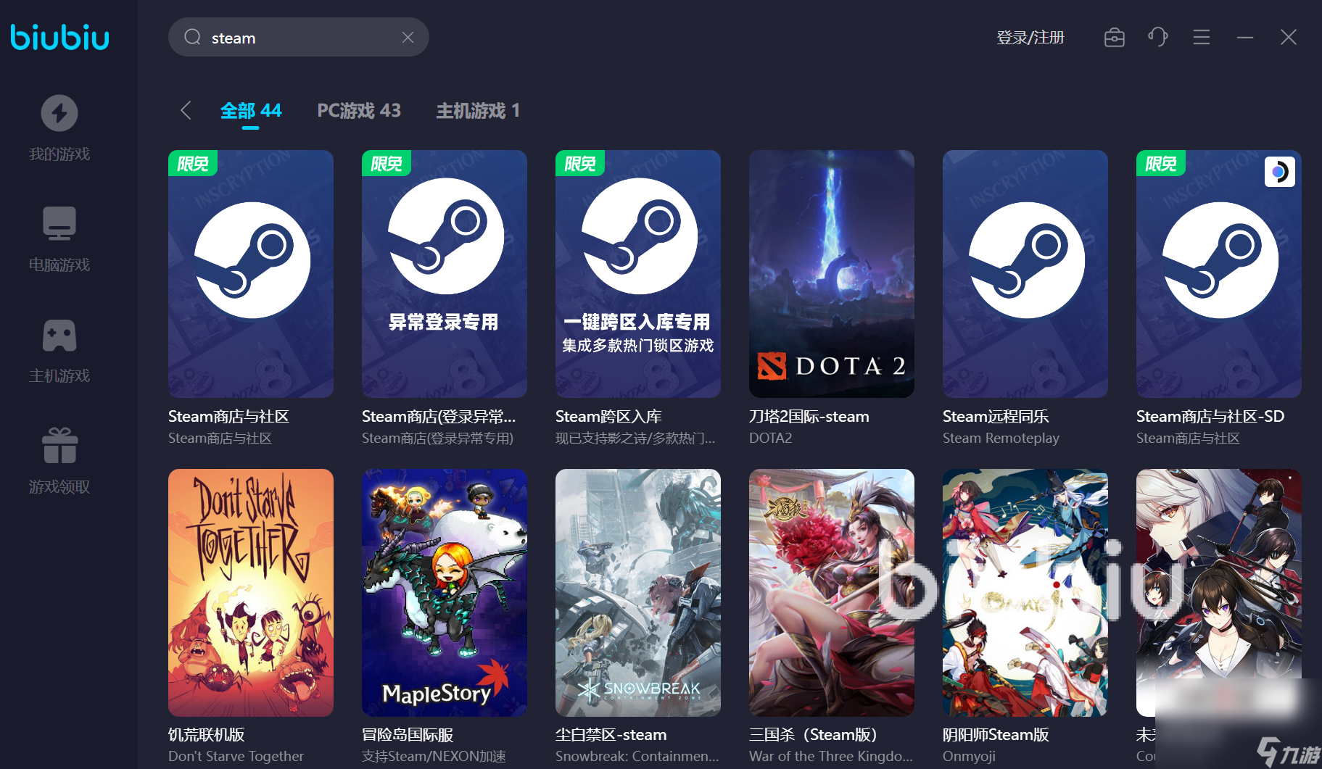Click 游戏领取 sidebar label
1322x769 pixels.
coord(59,486)
